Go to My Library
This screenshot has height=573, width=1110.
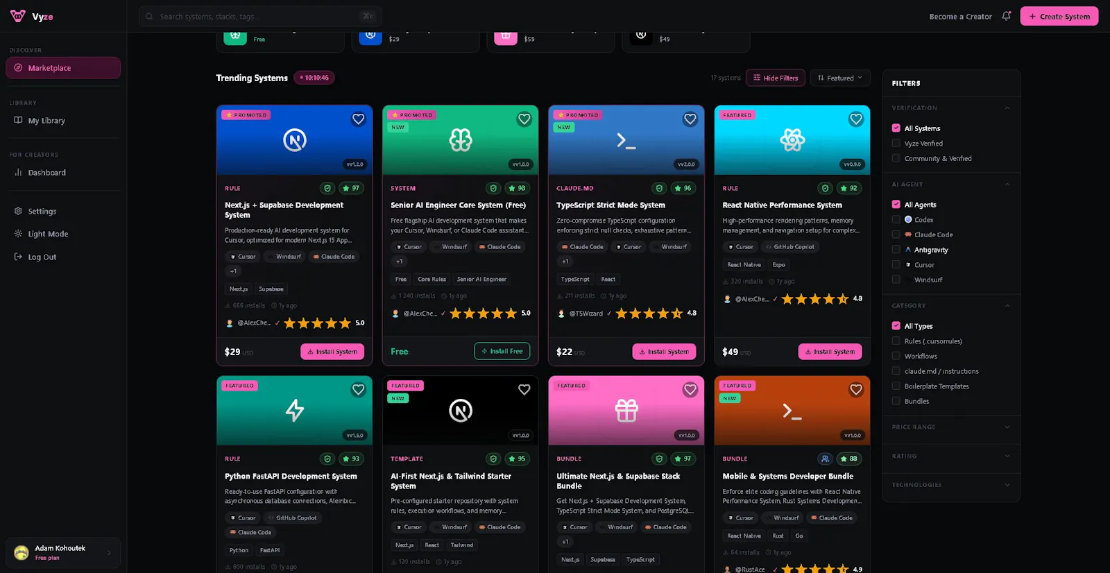[63, 121]
